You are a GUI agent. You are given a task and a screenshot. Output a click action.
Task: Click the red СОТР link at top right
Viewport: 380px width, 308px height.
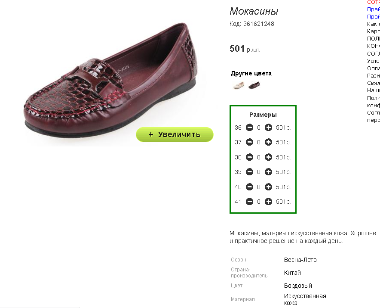pyautogui.click(x=373, y=2)
